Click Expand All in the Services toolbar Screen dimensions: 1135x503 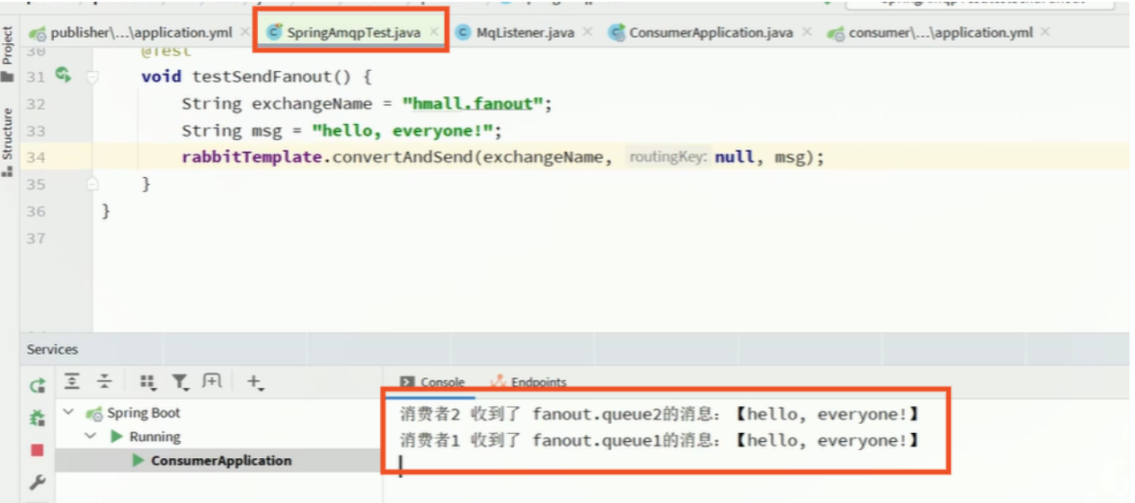(74, 382)
